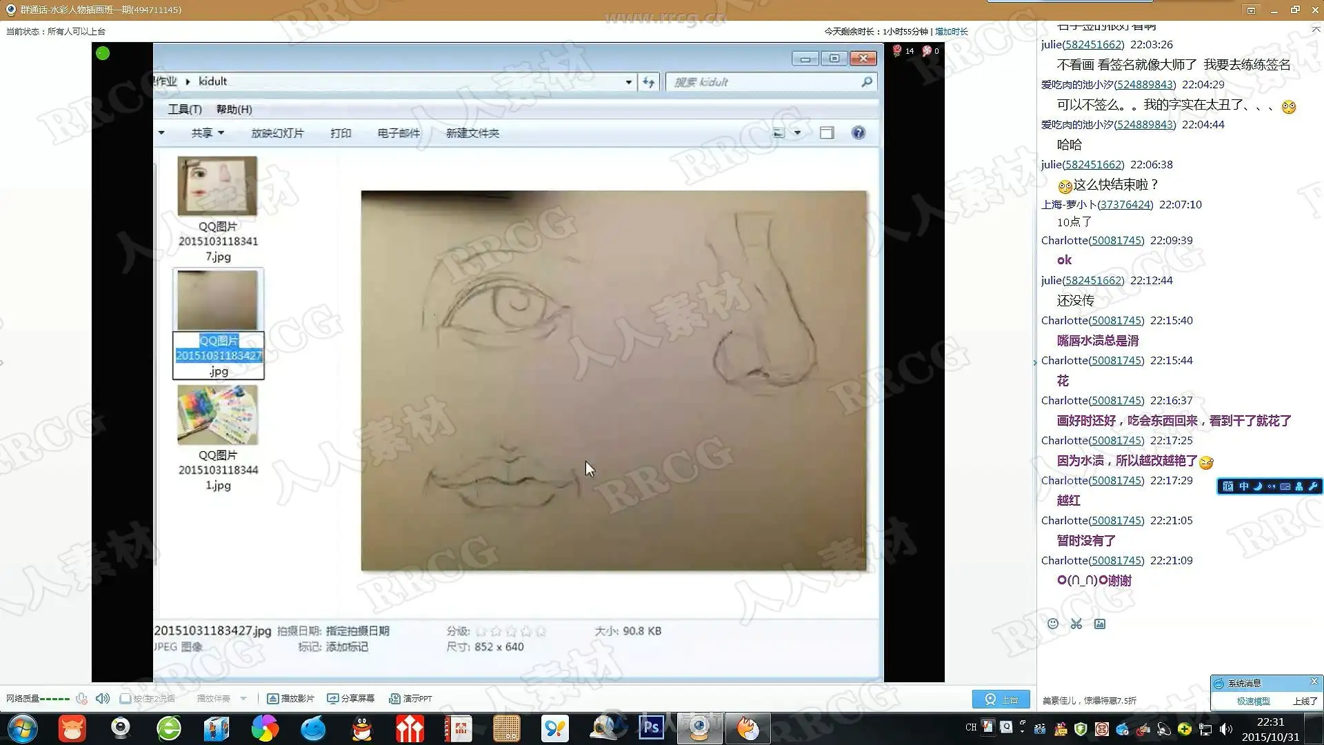Toggle the microphone mute icon
This screenshot has height=745, width=1324.
[x=81, y=698]
